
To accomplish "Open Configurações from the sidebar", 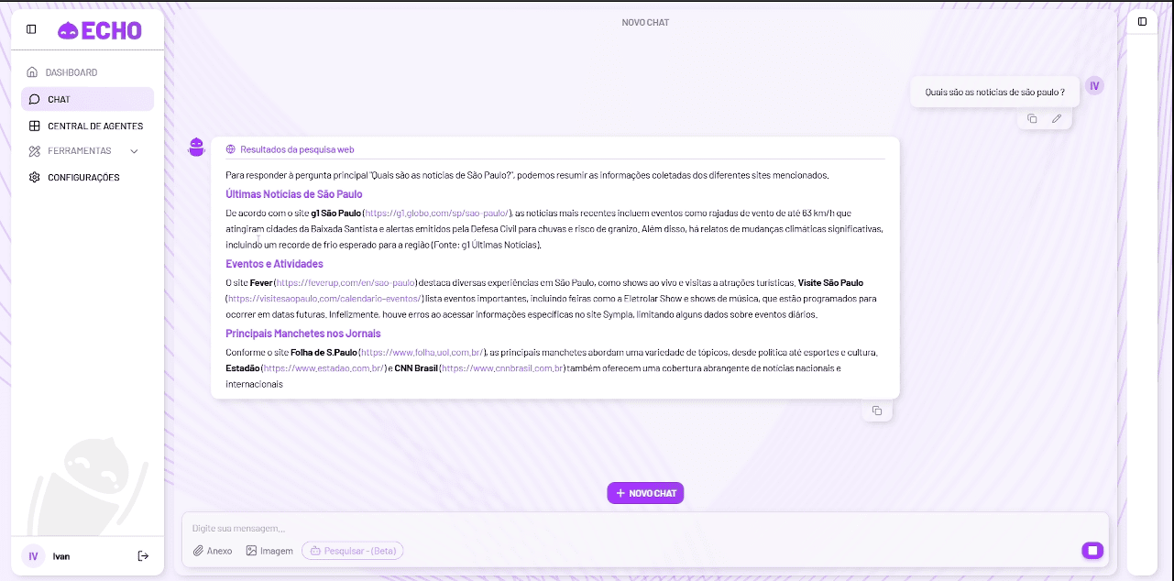I will pos(83,177).
